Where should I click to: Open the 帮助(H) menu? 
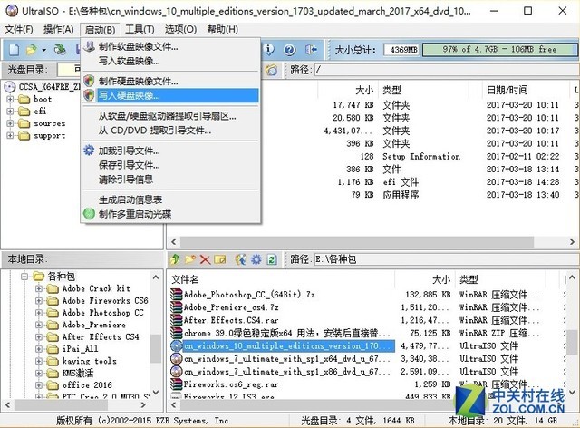tap(223, 29)
